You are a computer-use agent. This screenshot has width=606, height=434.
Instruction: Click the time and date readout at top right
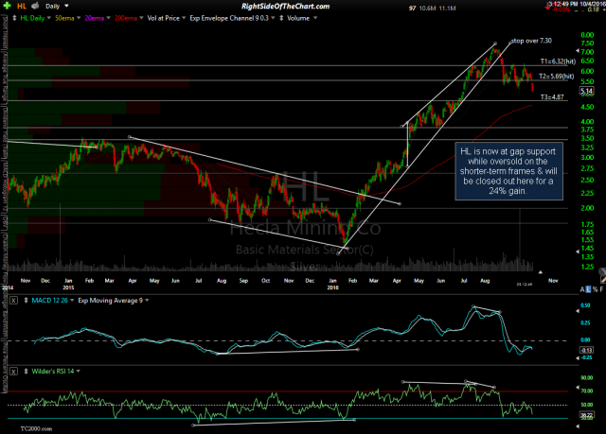pyautogui.click(x=578, y=4)
